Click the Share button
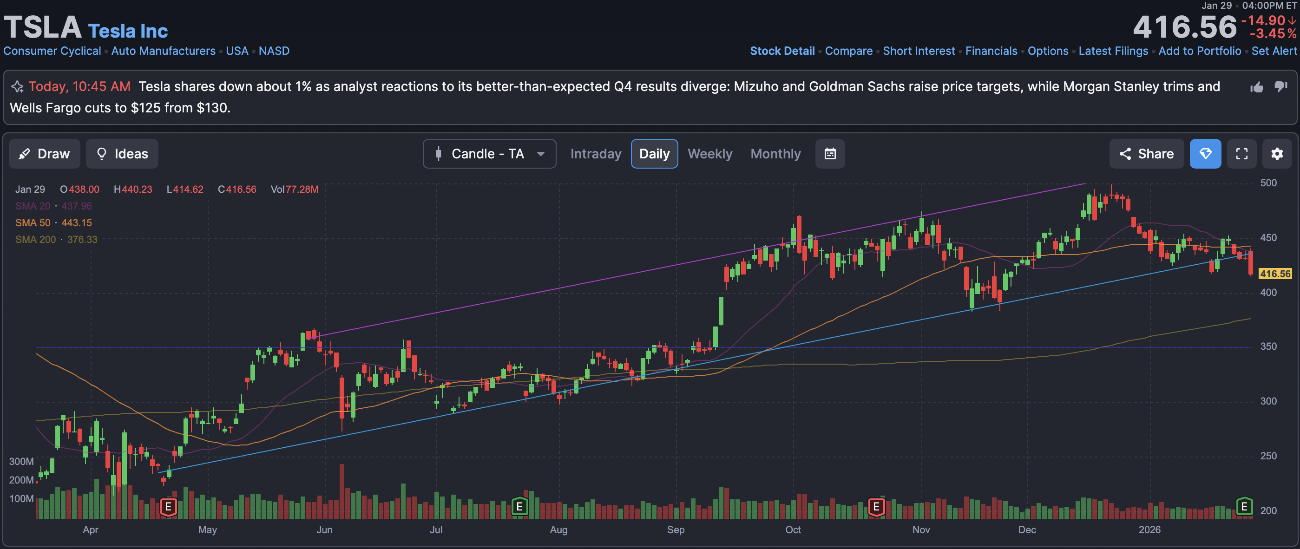The height and width of the screenshot is (549, 1300). coord(1146,153)
